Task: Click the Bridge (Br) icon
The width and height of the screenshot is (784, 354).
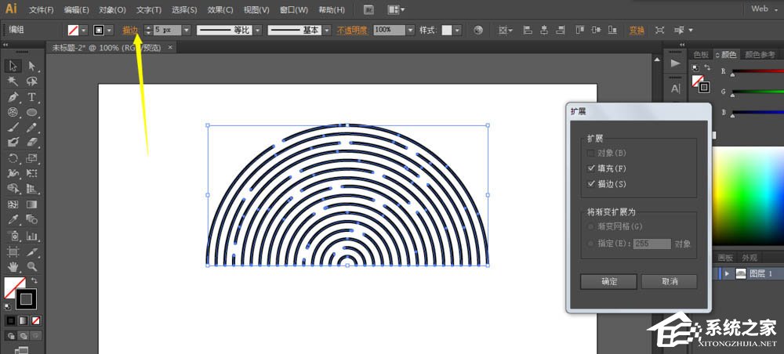Action: [369, 9]
